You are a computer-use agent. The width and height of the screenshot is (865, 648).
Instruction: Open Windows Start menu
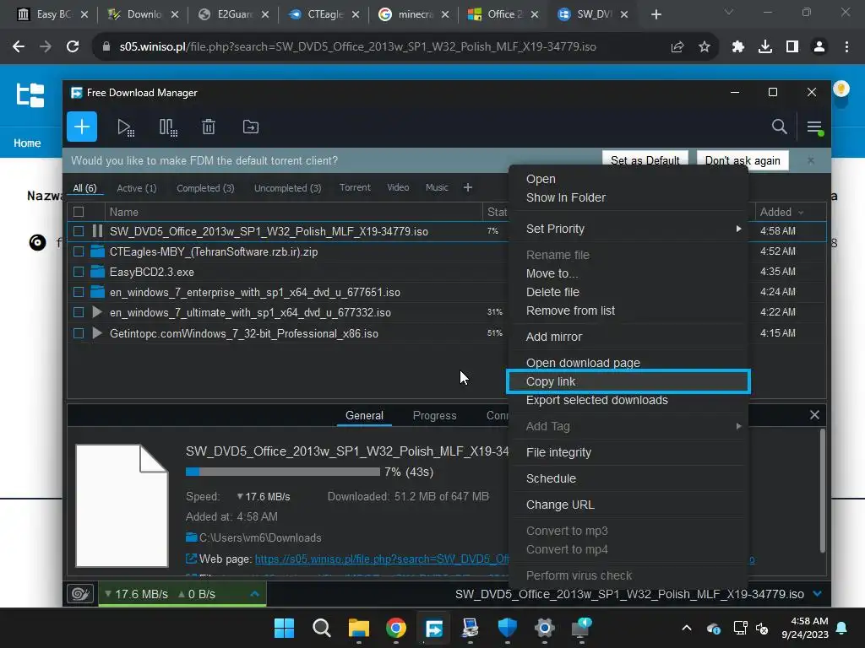284,628
